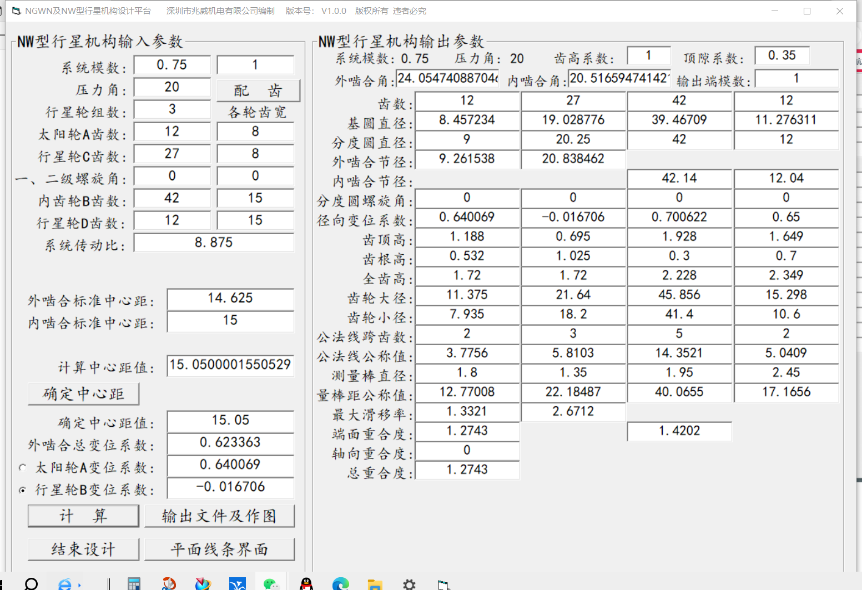Click the 压力角 input field showing 20
Viewport: 862px width, 590px height.
click(172, 87)
